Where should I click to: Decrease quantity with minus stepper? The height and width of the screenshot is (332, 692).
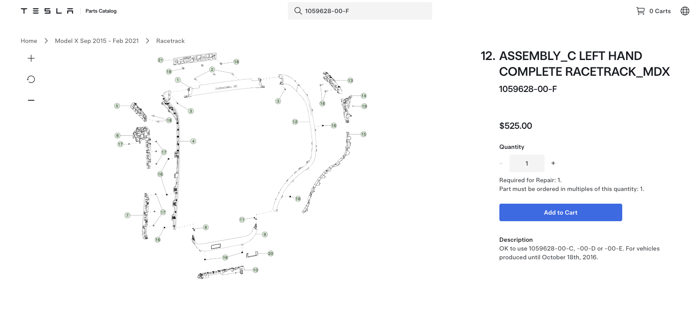(501, 163)
